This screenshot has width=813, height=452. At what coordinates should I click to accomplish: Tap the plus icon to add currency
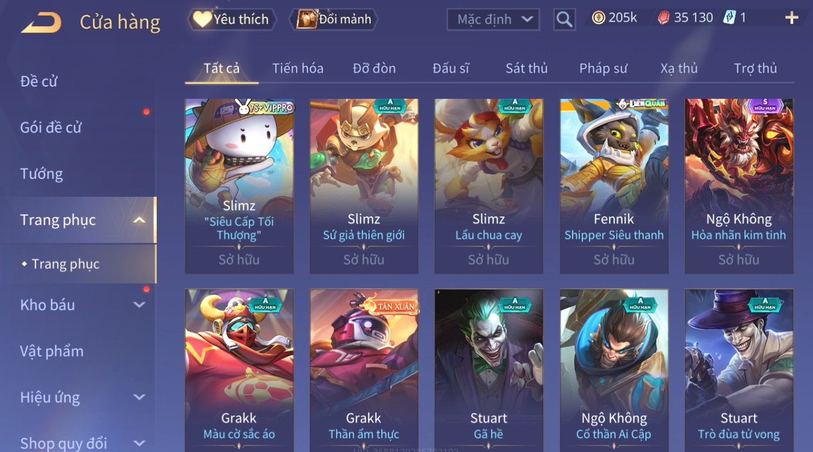click(791, 18)
